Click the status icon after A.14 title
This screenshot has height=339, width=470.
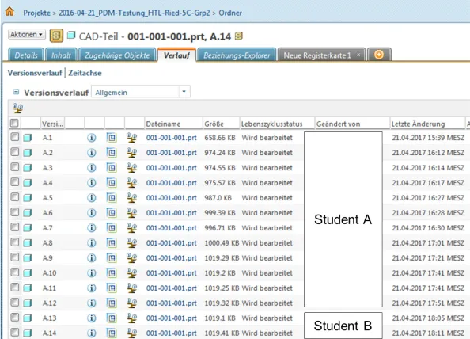coord(239,36)
